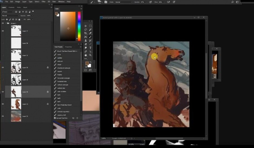Reset default foreground and background colors
The width and height of the screenshot is (254, 148).
(86, 67)
